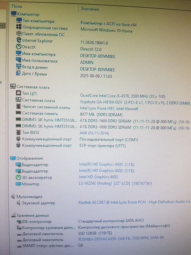
Task: Click the Имя компьютера icon
Action: [19, 53]
